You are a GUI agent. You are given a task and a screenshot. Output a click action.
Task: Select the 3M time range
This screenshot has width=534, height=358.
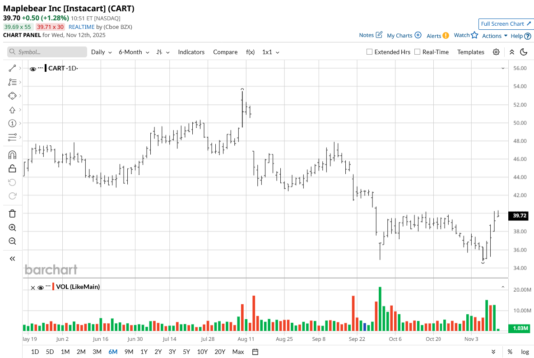(x=97, y=352)
